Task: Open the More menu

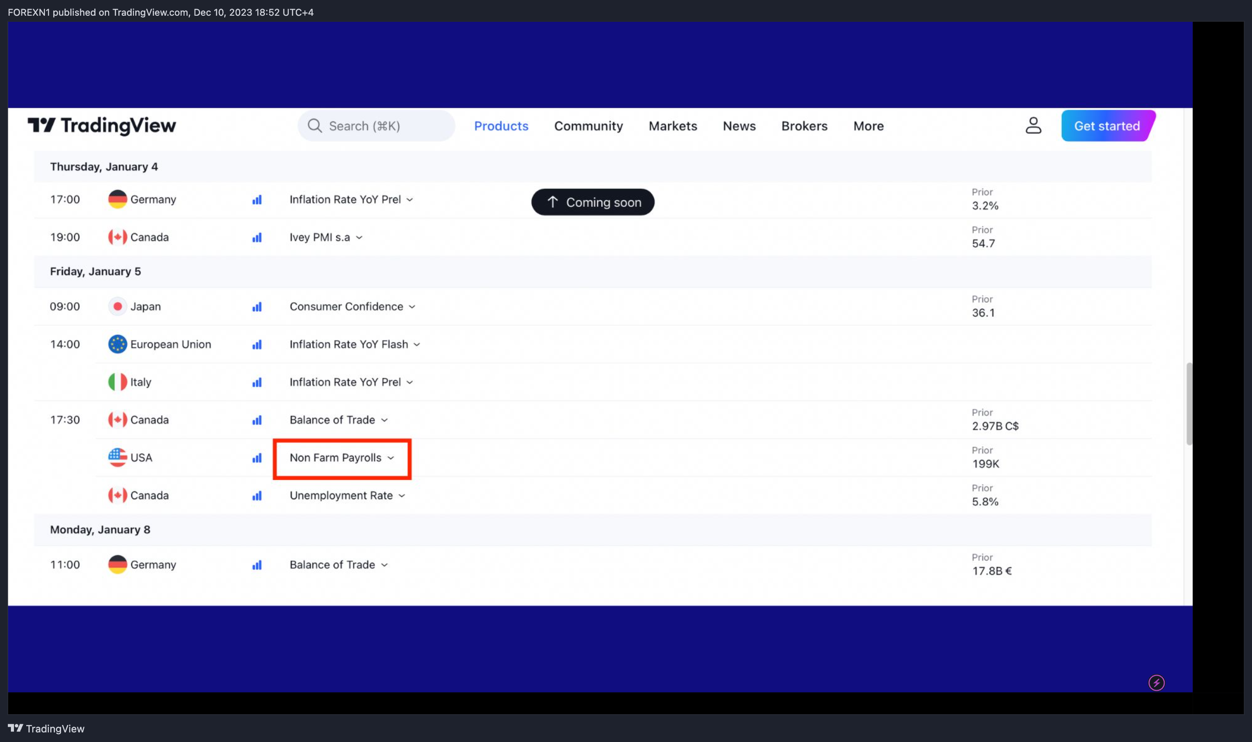Action: [869, 126]
